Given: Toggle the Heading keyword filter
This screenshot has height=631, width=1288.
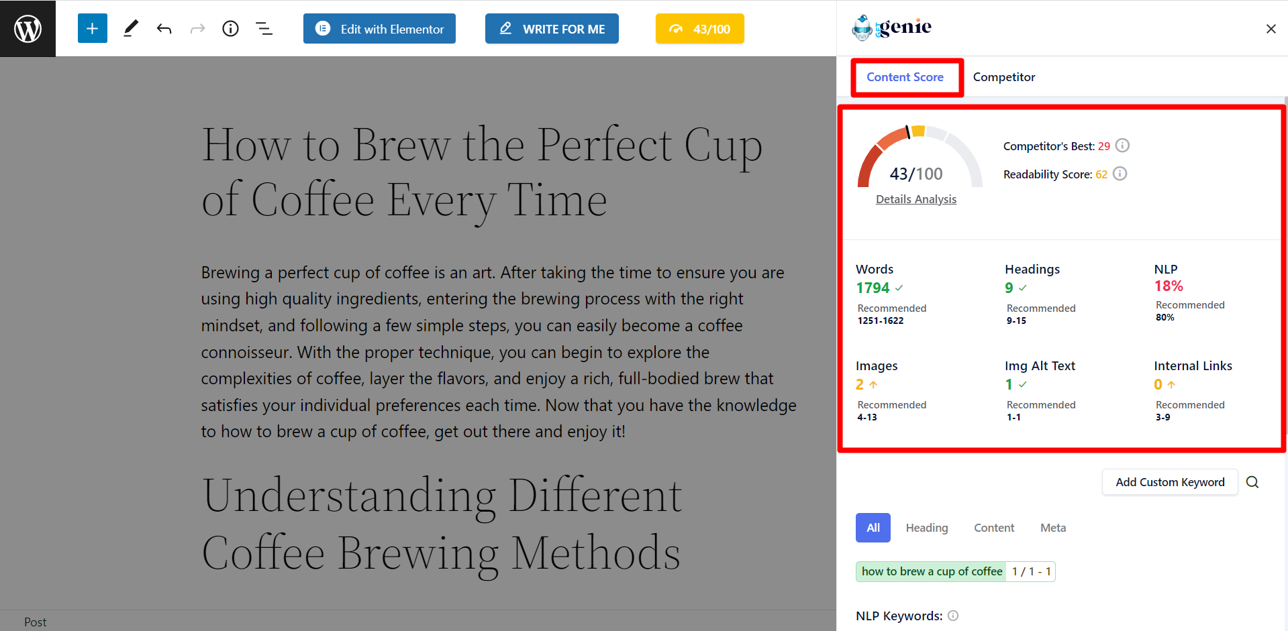Looking at the screenshot, I should coord(927,528).
